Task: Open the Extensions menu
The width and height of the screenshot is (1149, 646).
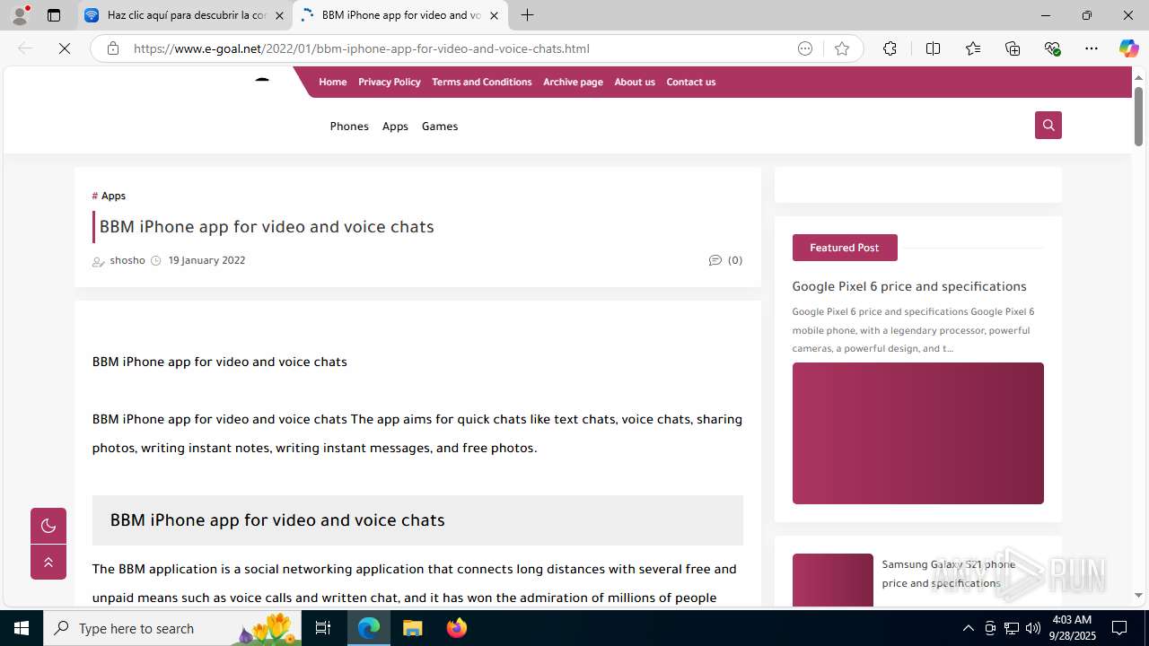Action: (890, 48)
